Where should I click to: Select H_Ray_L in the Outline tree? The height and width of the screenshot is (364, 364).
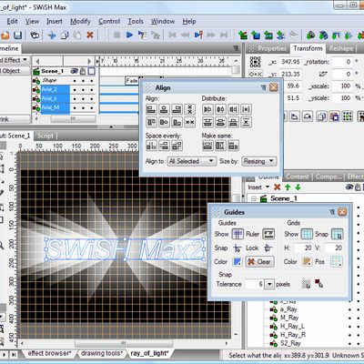pyautogui.click(x=292, y=327)
